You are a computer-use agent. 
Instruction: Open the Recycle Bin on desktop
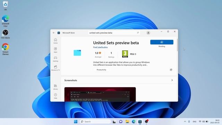[6, 6]
